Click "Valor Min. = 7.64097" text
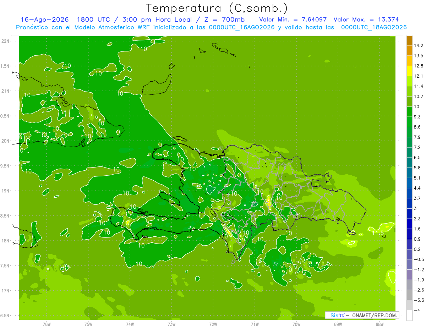 [293, 20]
